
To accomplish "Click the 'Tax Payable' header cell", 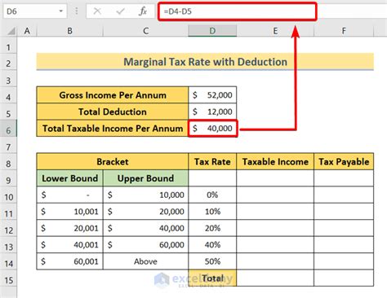I will 344,162.
